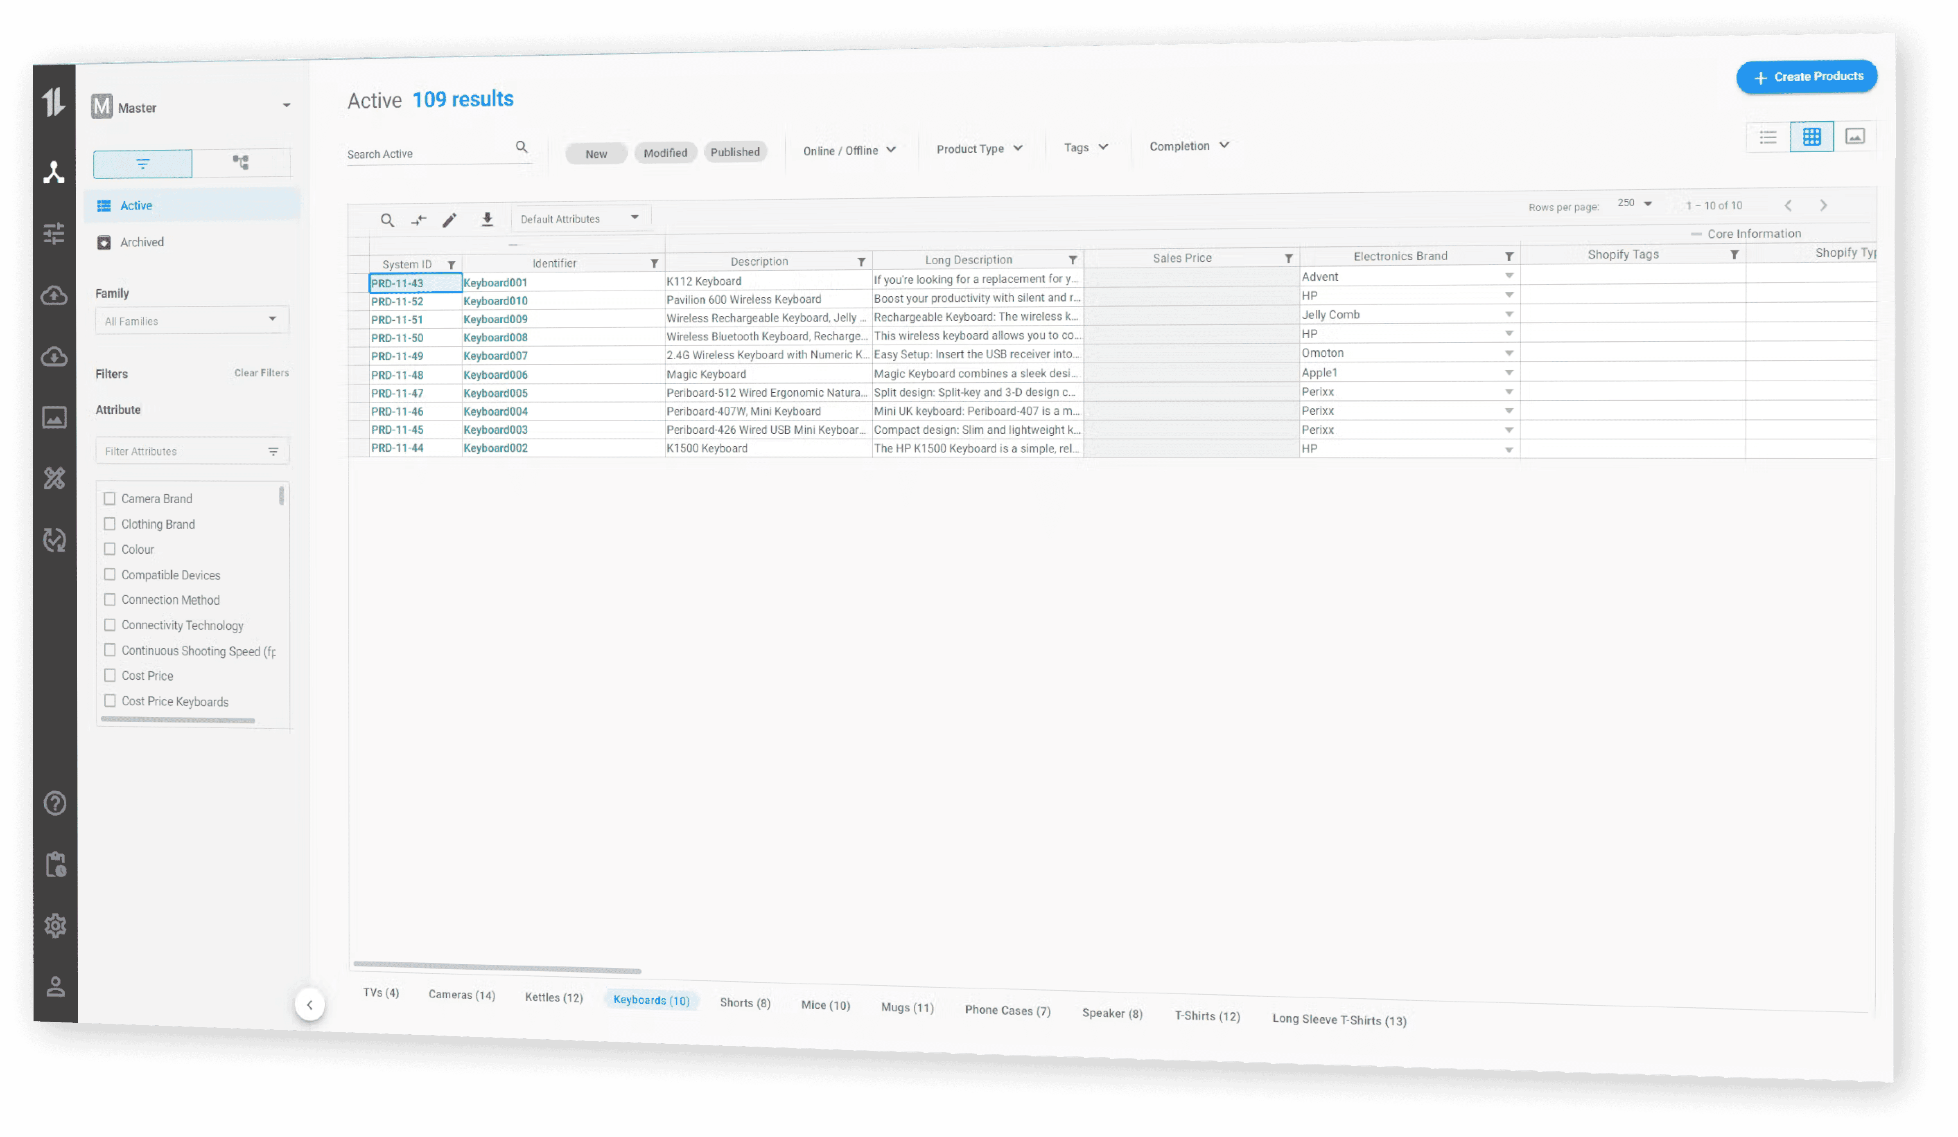Open the cloud download panel
The height and width of the screenshot is (1137, 1958).
pyautogui.click(x=54, y=356)
